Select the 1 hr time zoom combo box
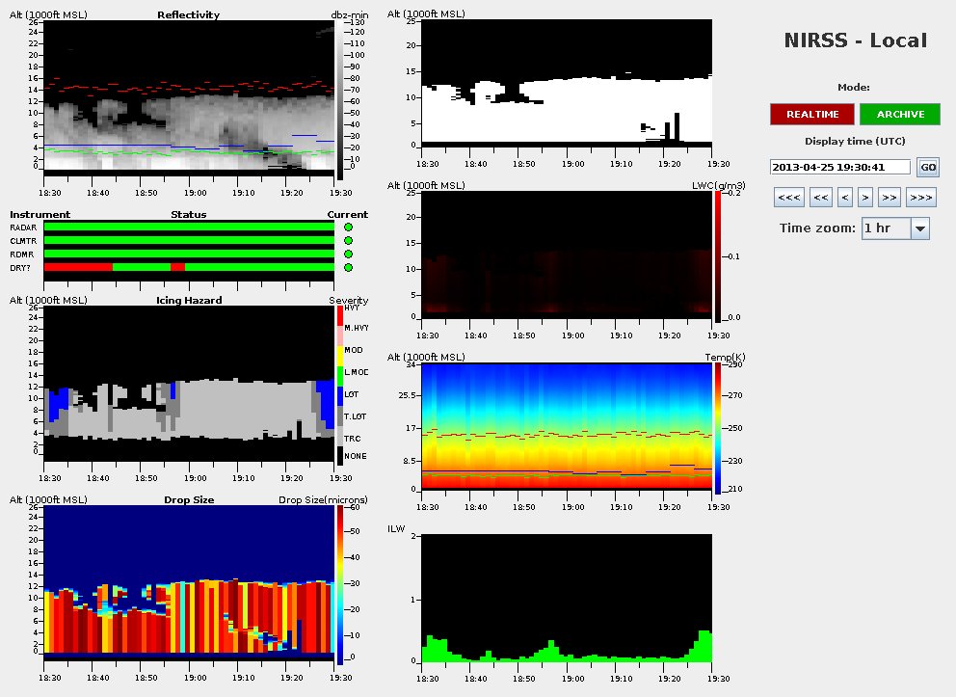 [886, 228]
